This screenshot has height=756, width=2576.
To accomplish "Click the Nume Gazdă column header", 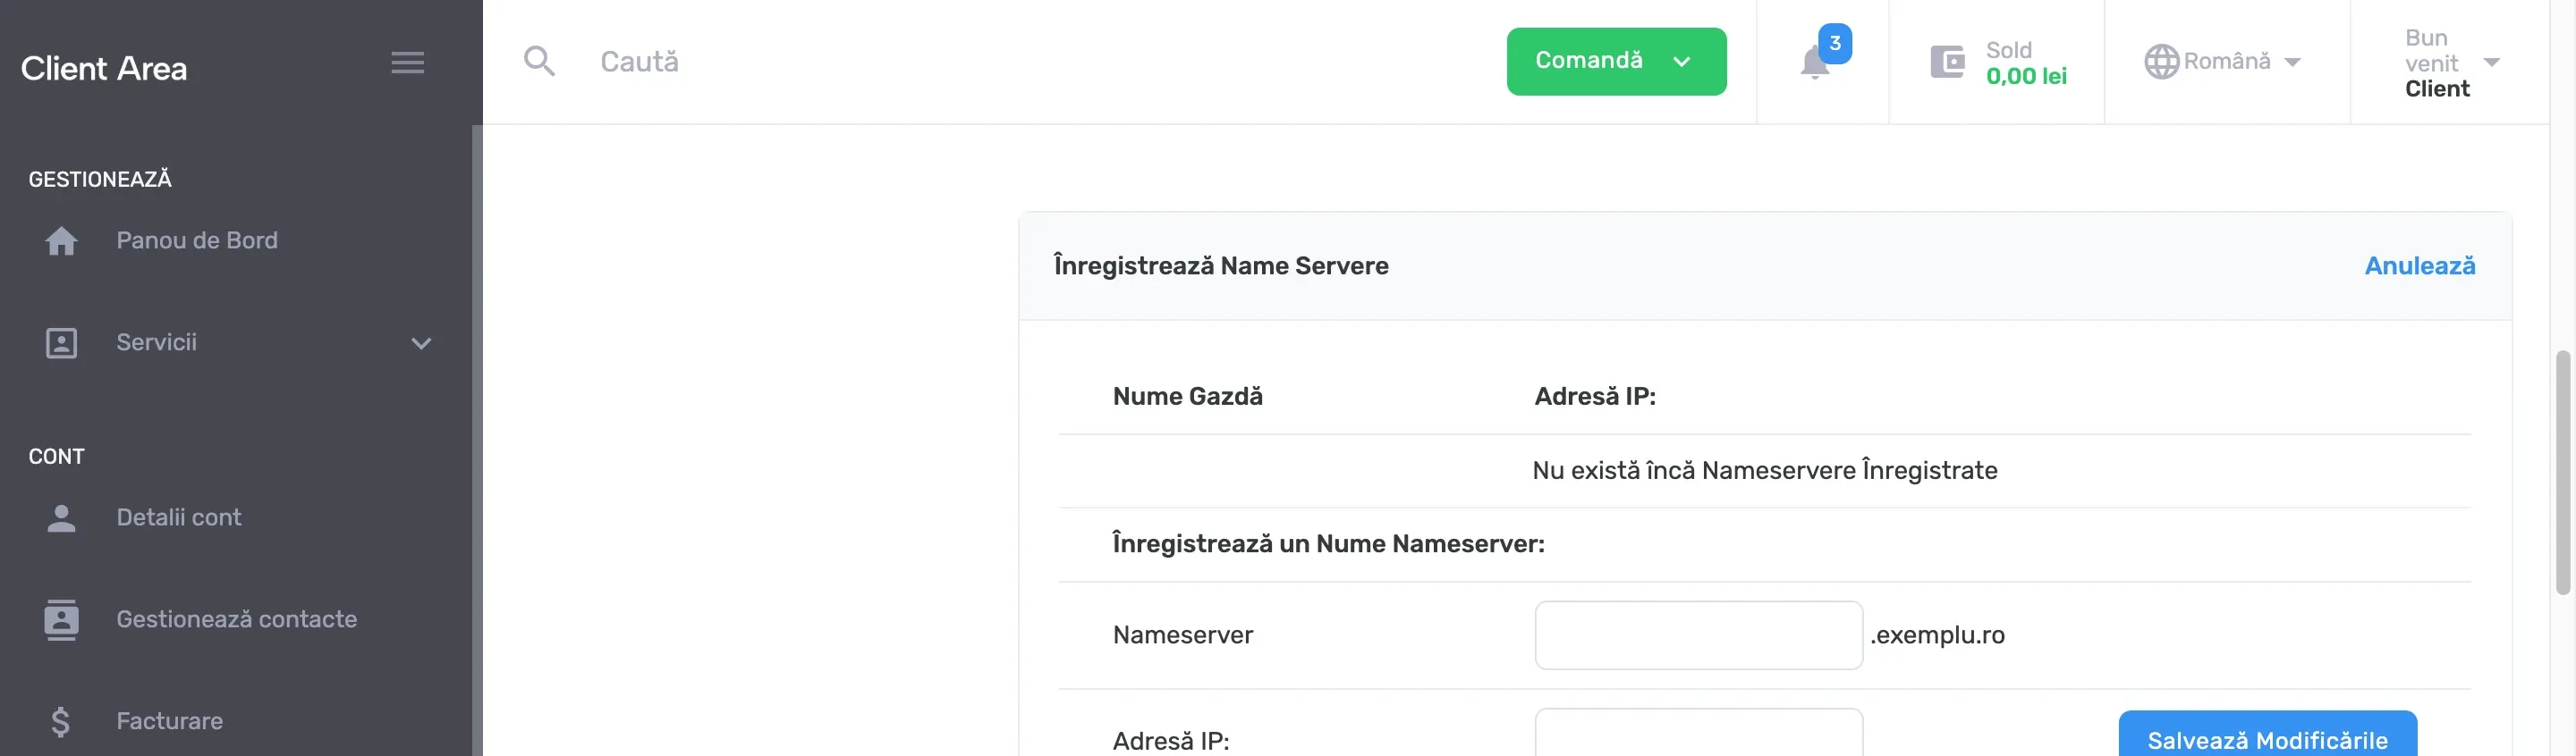I will click(1187, 397).
